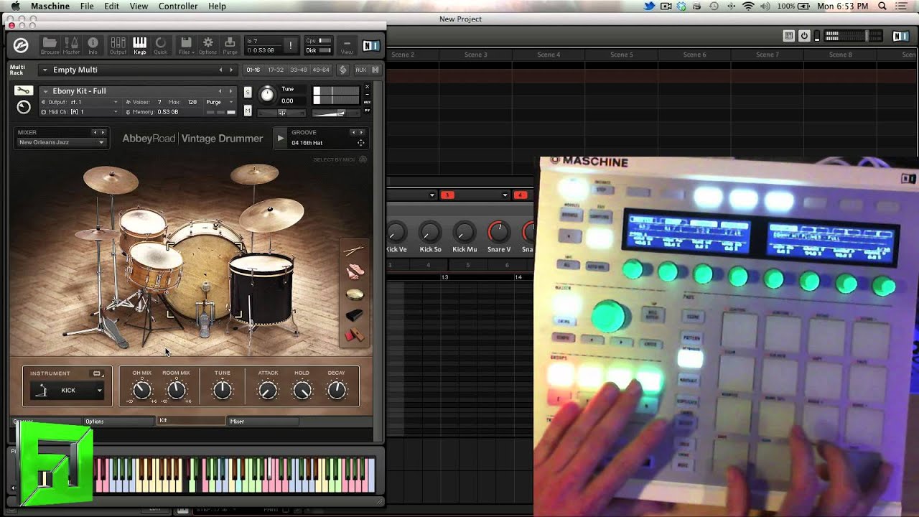
Task: Switch to the Kit tab
Action: (x=190, y=421)
